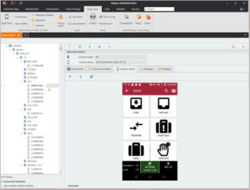Open the Data exchange ribbon tab
This screenshot has width=250, height=190.
(73, 9)
